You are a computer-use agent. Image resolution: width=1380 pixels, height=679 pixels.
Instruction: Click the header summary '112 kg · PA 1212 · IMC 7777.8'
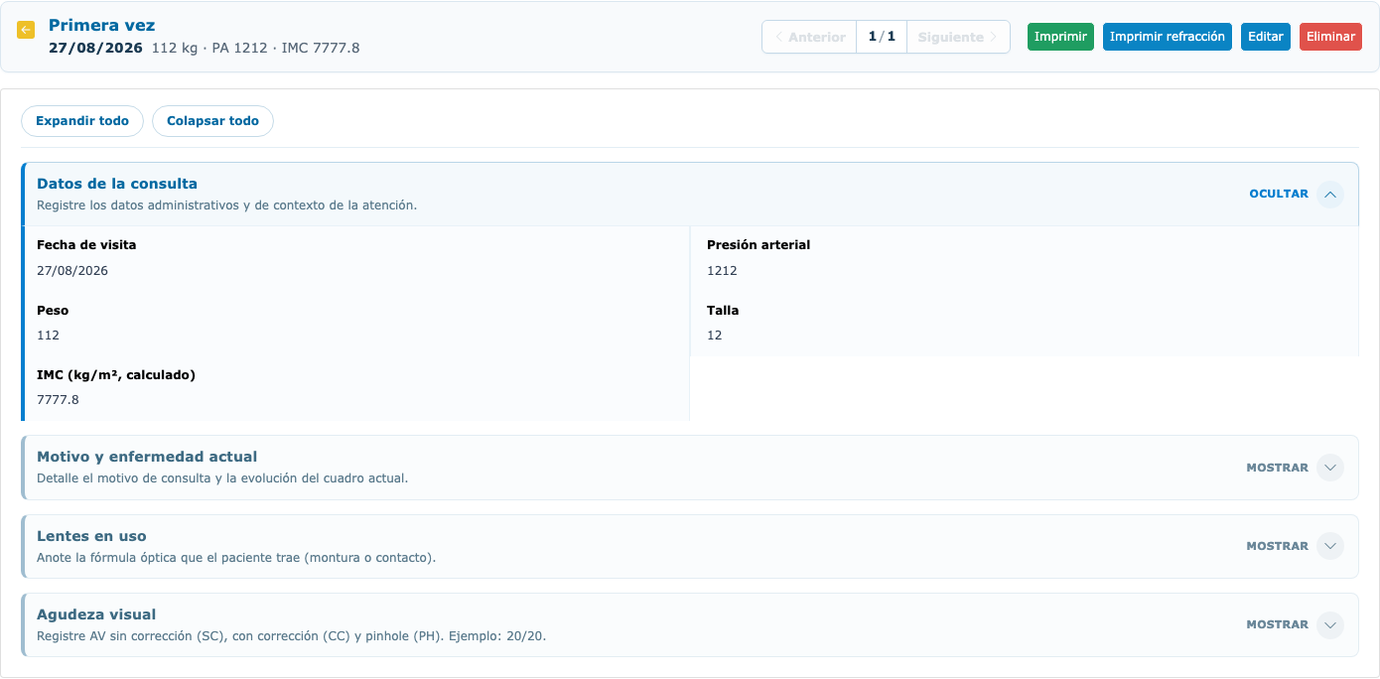(x=255, y=48)
